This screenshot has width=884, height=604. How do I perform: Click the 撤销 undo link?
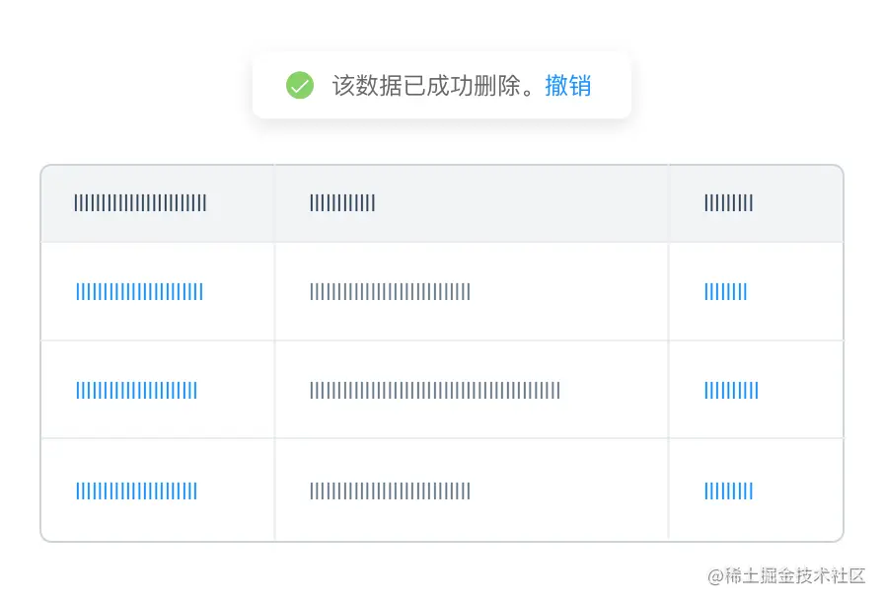[568, 86]
